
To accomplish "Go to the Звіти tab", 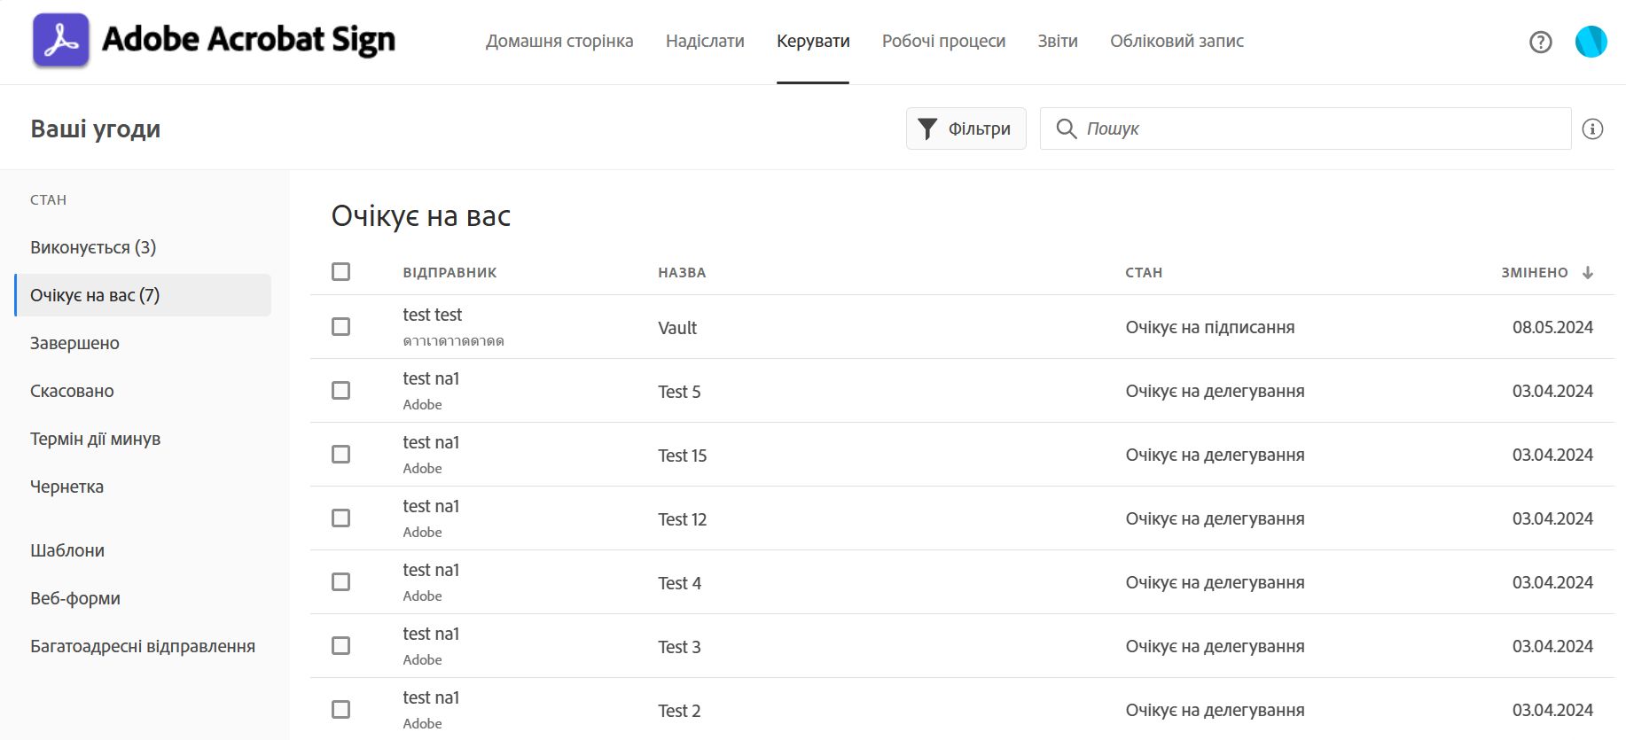I will [1058, 41].
